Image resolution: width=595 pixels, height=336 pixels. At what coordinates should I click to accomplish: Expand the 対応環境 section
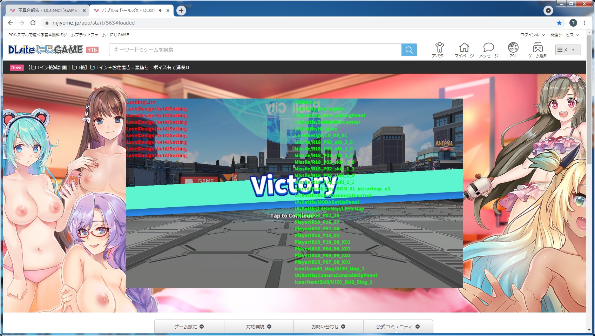258,327
